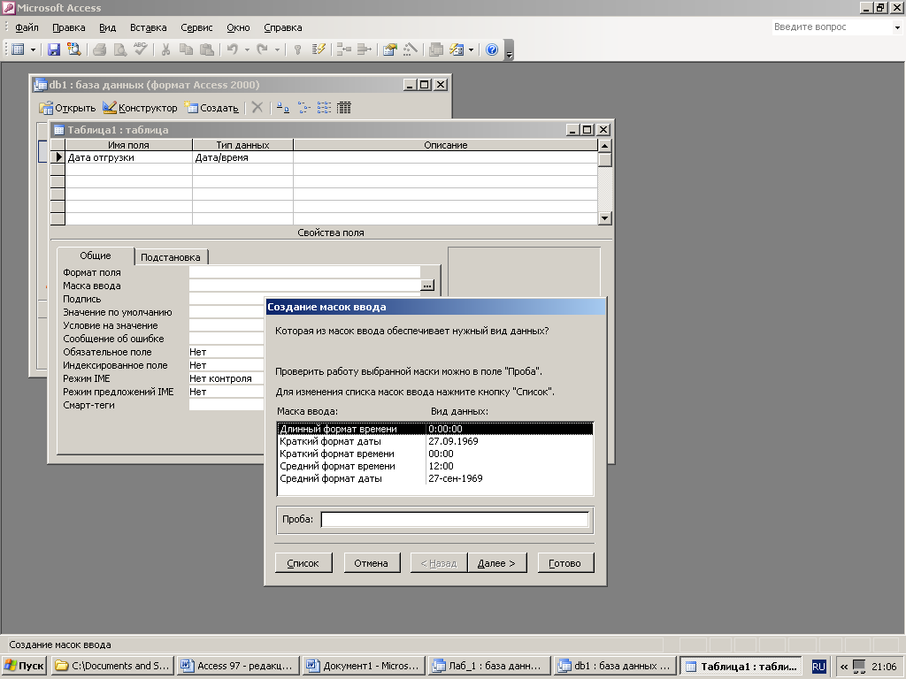Click the Build wand toolbar icon

(x=411, y=50)
